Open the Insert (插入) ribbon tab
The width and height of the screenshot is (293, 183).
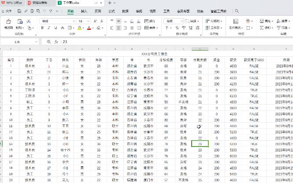click(84, 11)
